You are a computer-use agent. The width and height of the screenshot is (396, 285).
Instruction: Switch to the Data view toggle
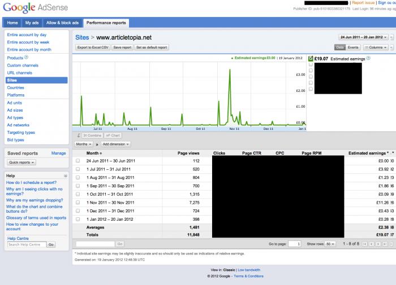pos(340,47)
